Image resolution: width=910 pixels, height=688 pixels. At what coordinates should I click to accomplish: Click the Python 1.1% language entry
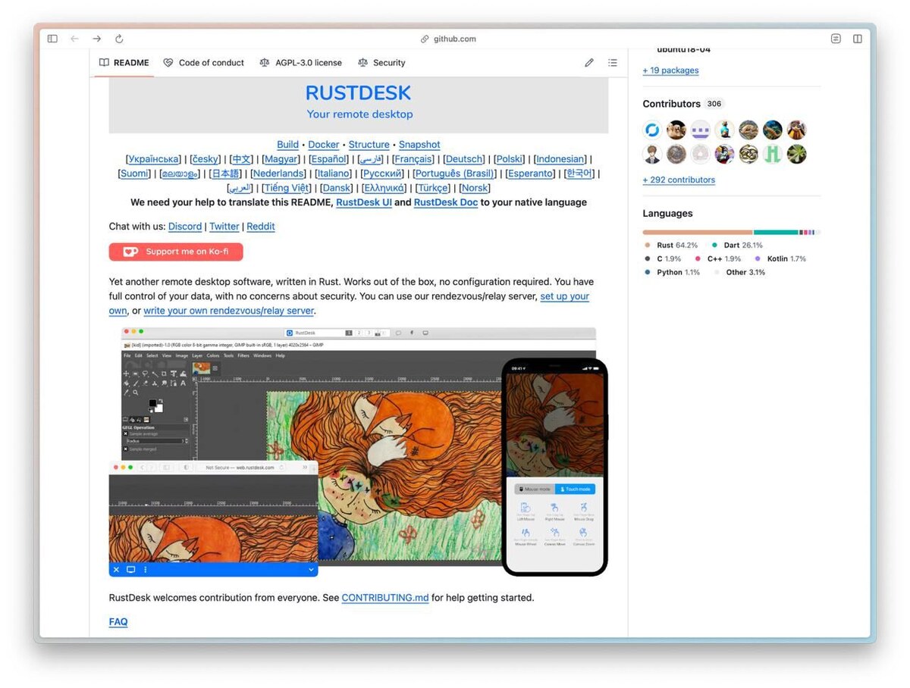(673, 273)
